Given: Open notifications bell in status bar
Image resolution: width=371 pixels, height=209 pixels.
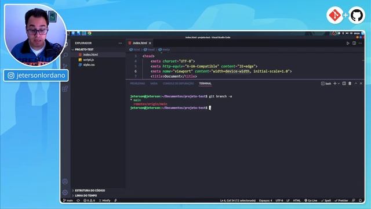Looking at the screenshot, I should click(x=361, y=200).
